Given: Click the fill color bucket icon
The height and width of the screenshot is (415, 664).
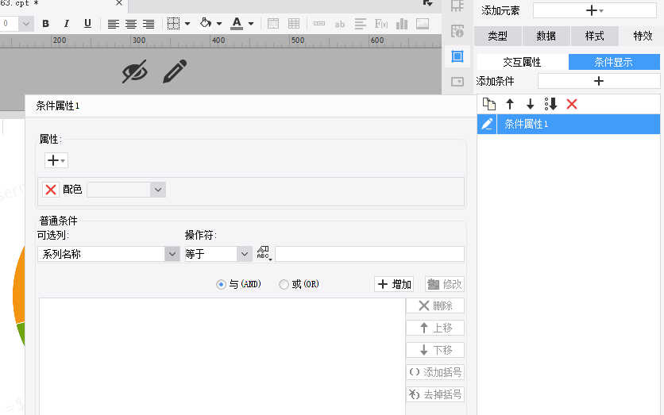Looking at the screenshot, I should 206,23.
